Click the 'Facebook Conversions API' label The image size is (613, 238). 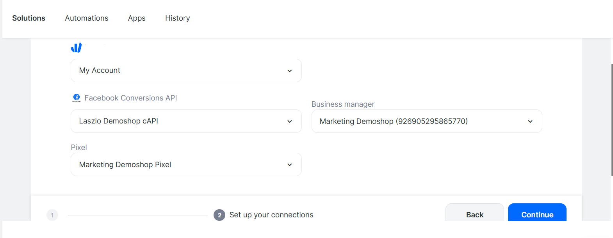tap(131, 98)
